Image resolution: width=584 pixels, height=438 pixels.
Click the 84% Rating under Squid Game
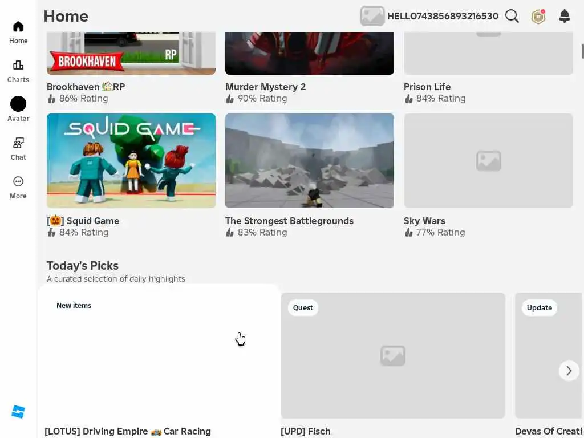[78, 233]
